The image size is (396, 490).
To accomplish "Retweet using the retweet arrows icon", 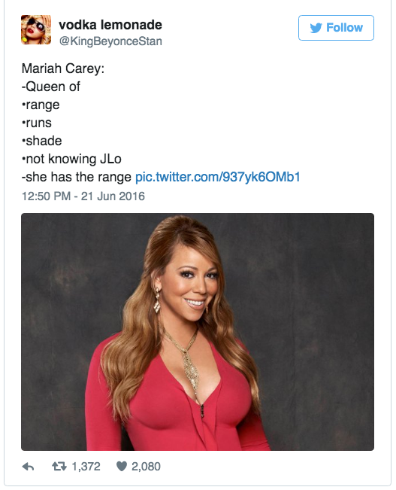I will (x=59, y=467).
